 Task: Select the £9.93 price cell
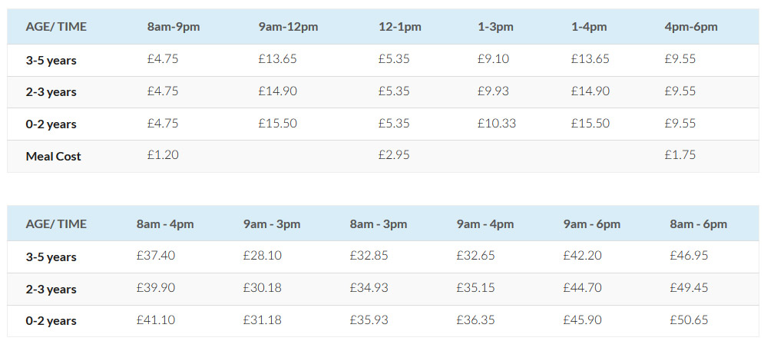pos(493,91)
